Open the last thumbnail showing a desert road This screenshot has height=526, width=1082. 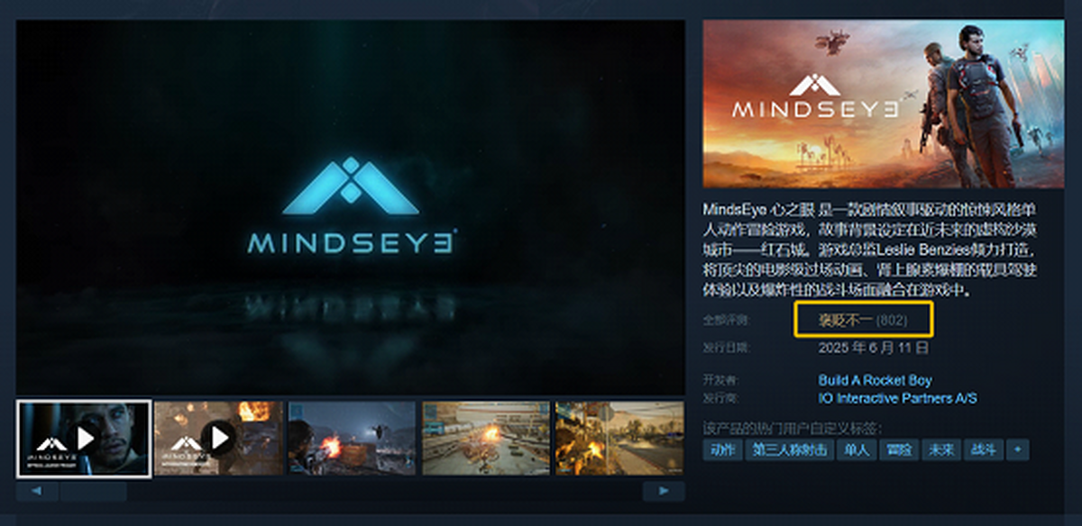619,439
